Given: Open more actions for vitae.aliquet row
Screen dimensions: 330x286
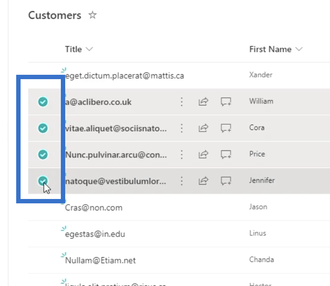Looking at the screenshot, I should click(x=182, y=128).
